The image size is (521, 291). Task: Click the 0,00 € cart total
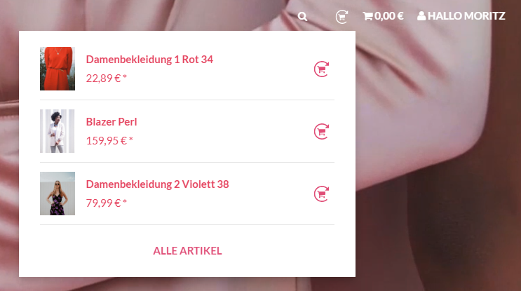pyautogui.click(x=389, y=16)
